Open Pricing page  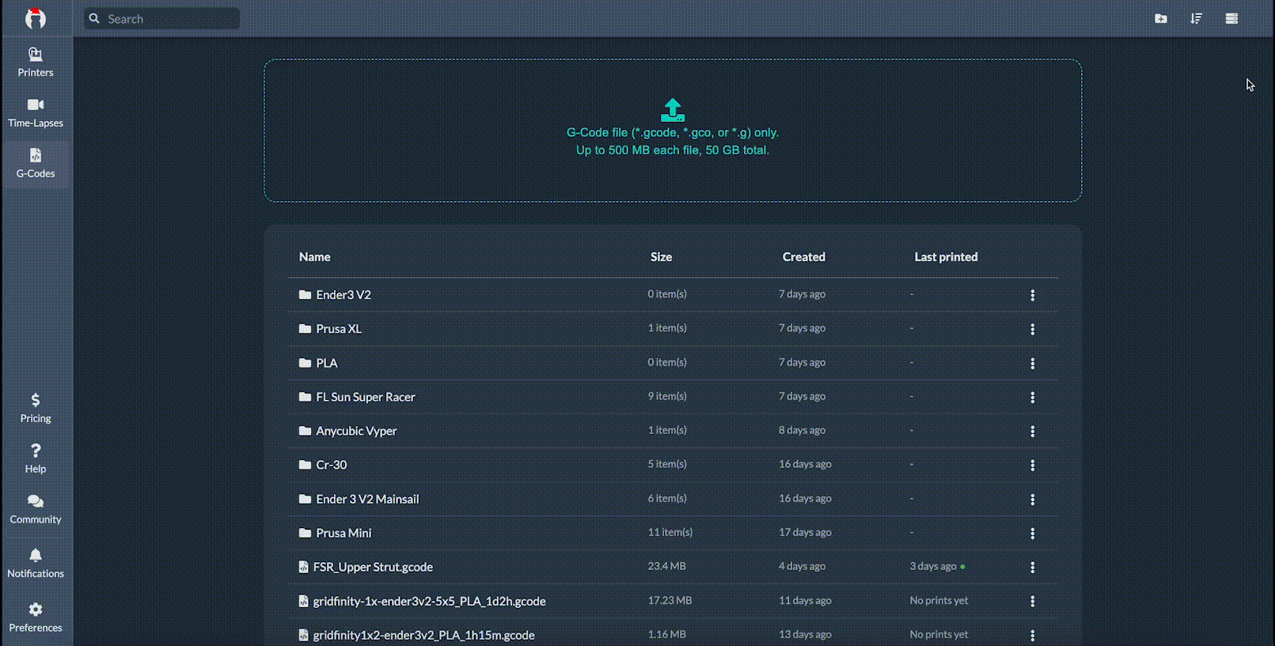click(x=36, y=408)
